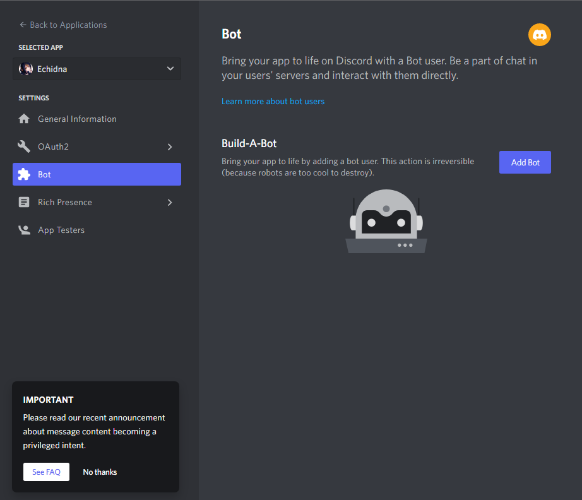Click the App Testers person icon
Image resolution: width=582 pixels, height=500 pixels.
(24, 230)
